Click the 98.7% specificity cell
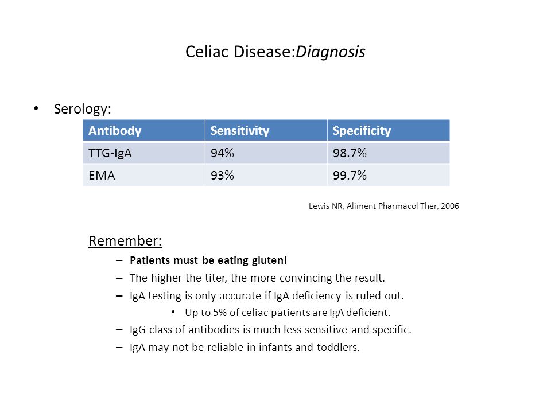 389,153
